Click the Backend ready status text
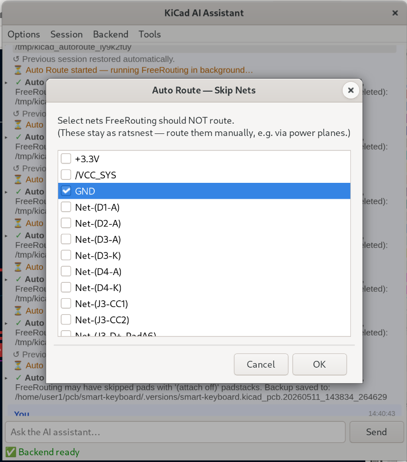This screenshot has width=407, height=462. pyautogui.click(x=49, y=452)
